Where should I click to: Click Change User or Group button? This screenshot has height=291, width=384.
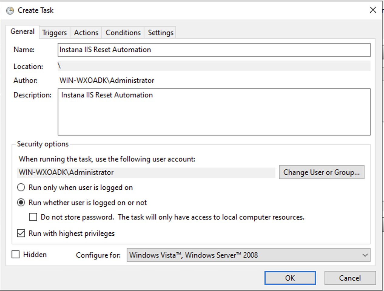click(322, 172)
